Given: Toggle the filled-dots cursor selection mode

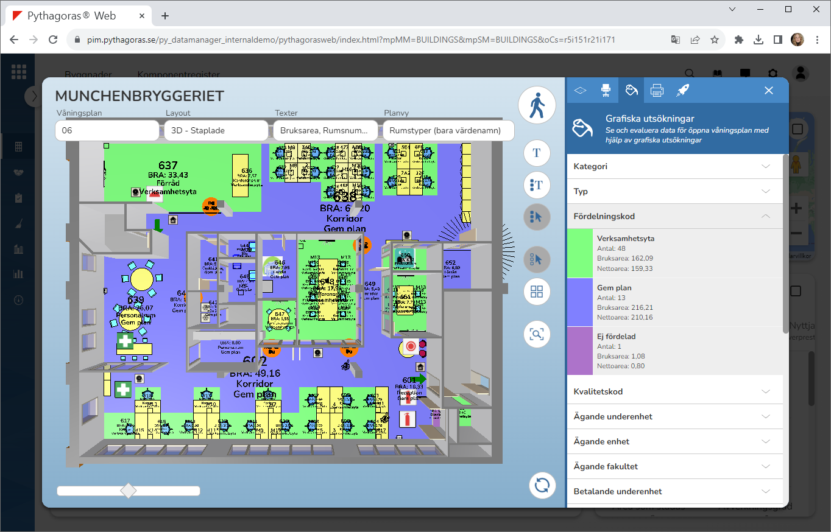Looking at the screenshot, I should click(x=537, y=217).
